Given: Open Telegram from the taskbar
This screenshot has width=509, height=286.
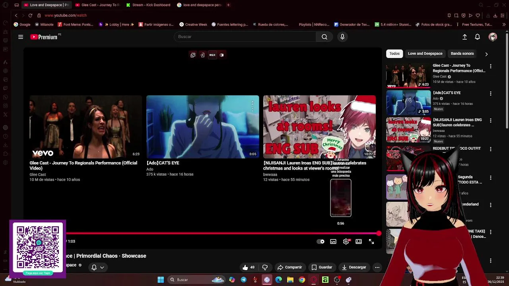Looking at the screenshot, I should [x=244, y=280].
